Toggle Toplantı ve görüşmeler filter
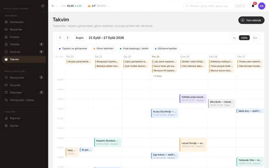269x168 pixels. click(73, 48)
